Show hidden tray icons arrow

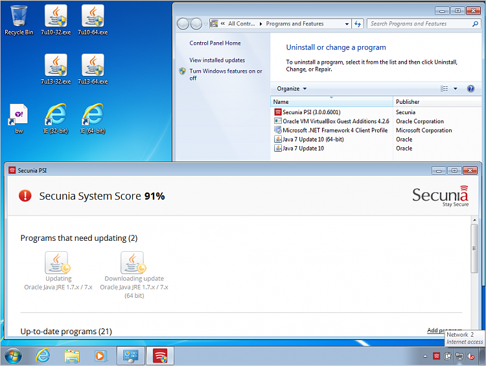[x=425, y=356]
